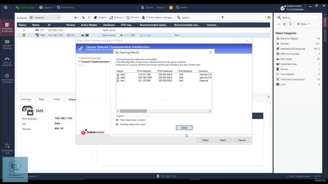Open Gateways & Servers view in sidebar
Image resolution: width=328 pixels, height=184 pixels.
coord(7,28)
